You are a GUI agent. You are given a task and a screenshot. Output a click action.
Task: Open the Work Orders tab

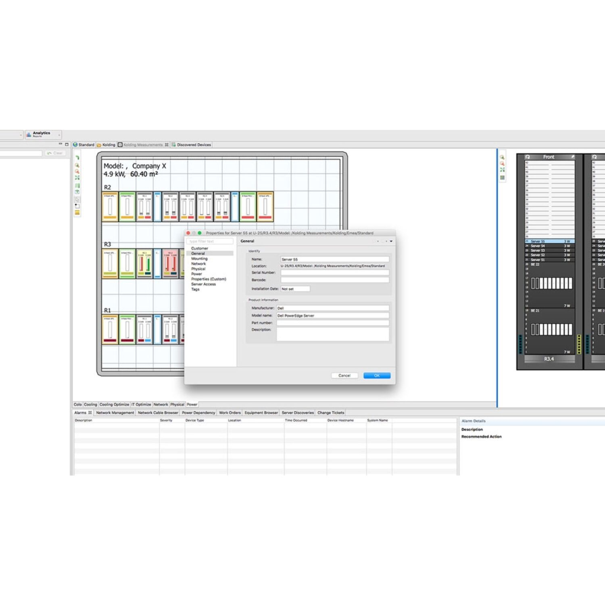(230, 413)
